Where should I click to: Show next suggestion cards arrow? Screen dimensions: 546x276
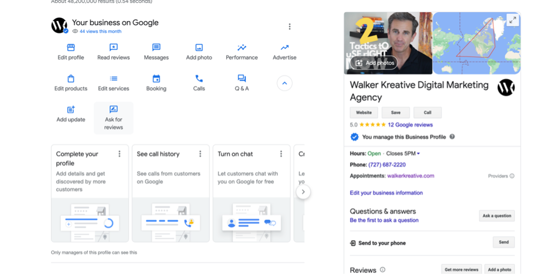(x=303, y=192)
